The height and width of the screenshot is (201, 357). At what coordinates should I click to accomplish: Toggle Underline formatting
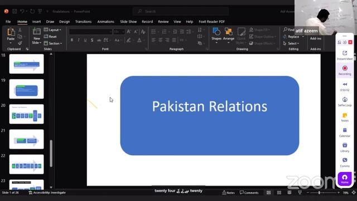pos(85,40)
